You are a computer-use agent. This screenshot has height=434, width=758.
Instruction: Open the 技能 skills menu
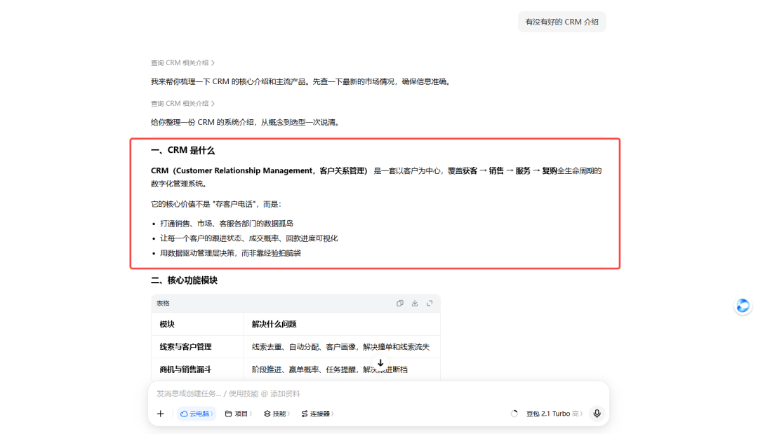point(277,414)
